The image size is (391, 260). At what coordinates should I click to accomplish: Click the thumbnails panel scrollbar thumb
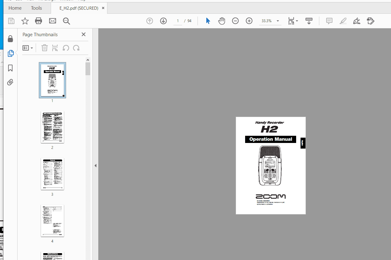pyautogui.click(x=88, y=69)
